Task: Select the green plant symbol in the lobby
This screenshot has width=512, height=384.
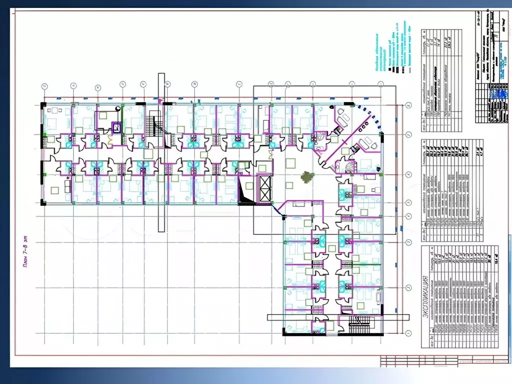Action: (x=306, y=177)
